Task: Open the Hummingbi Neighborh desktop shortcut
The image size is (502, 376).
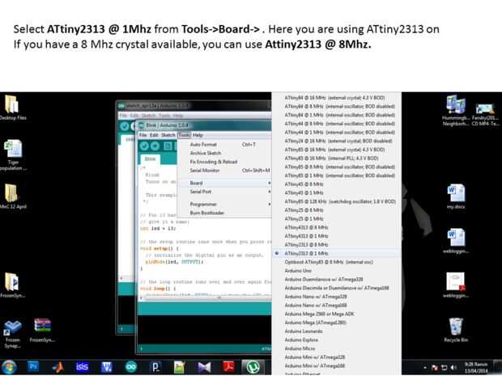Action: (456, 110)
